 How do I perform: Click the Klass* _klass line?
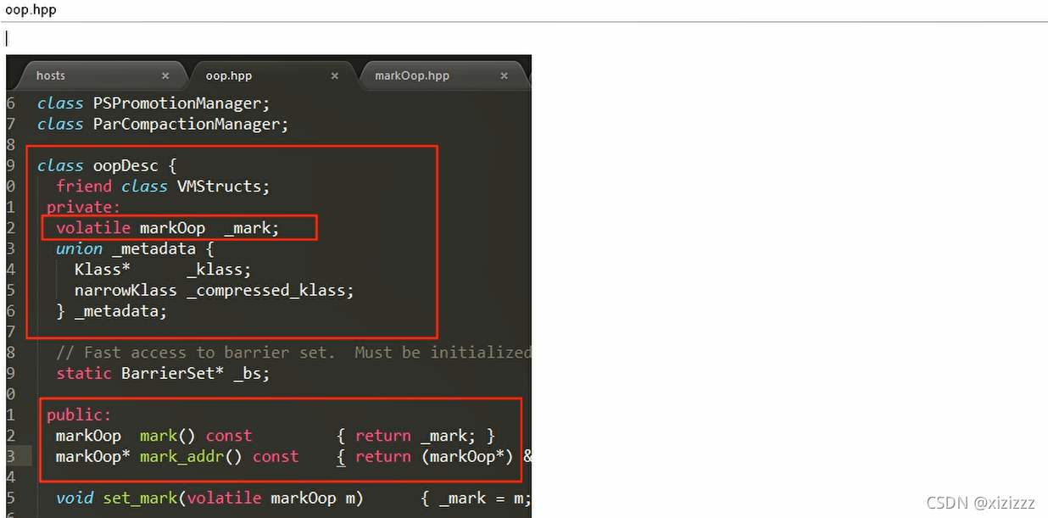click(163, 270)
